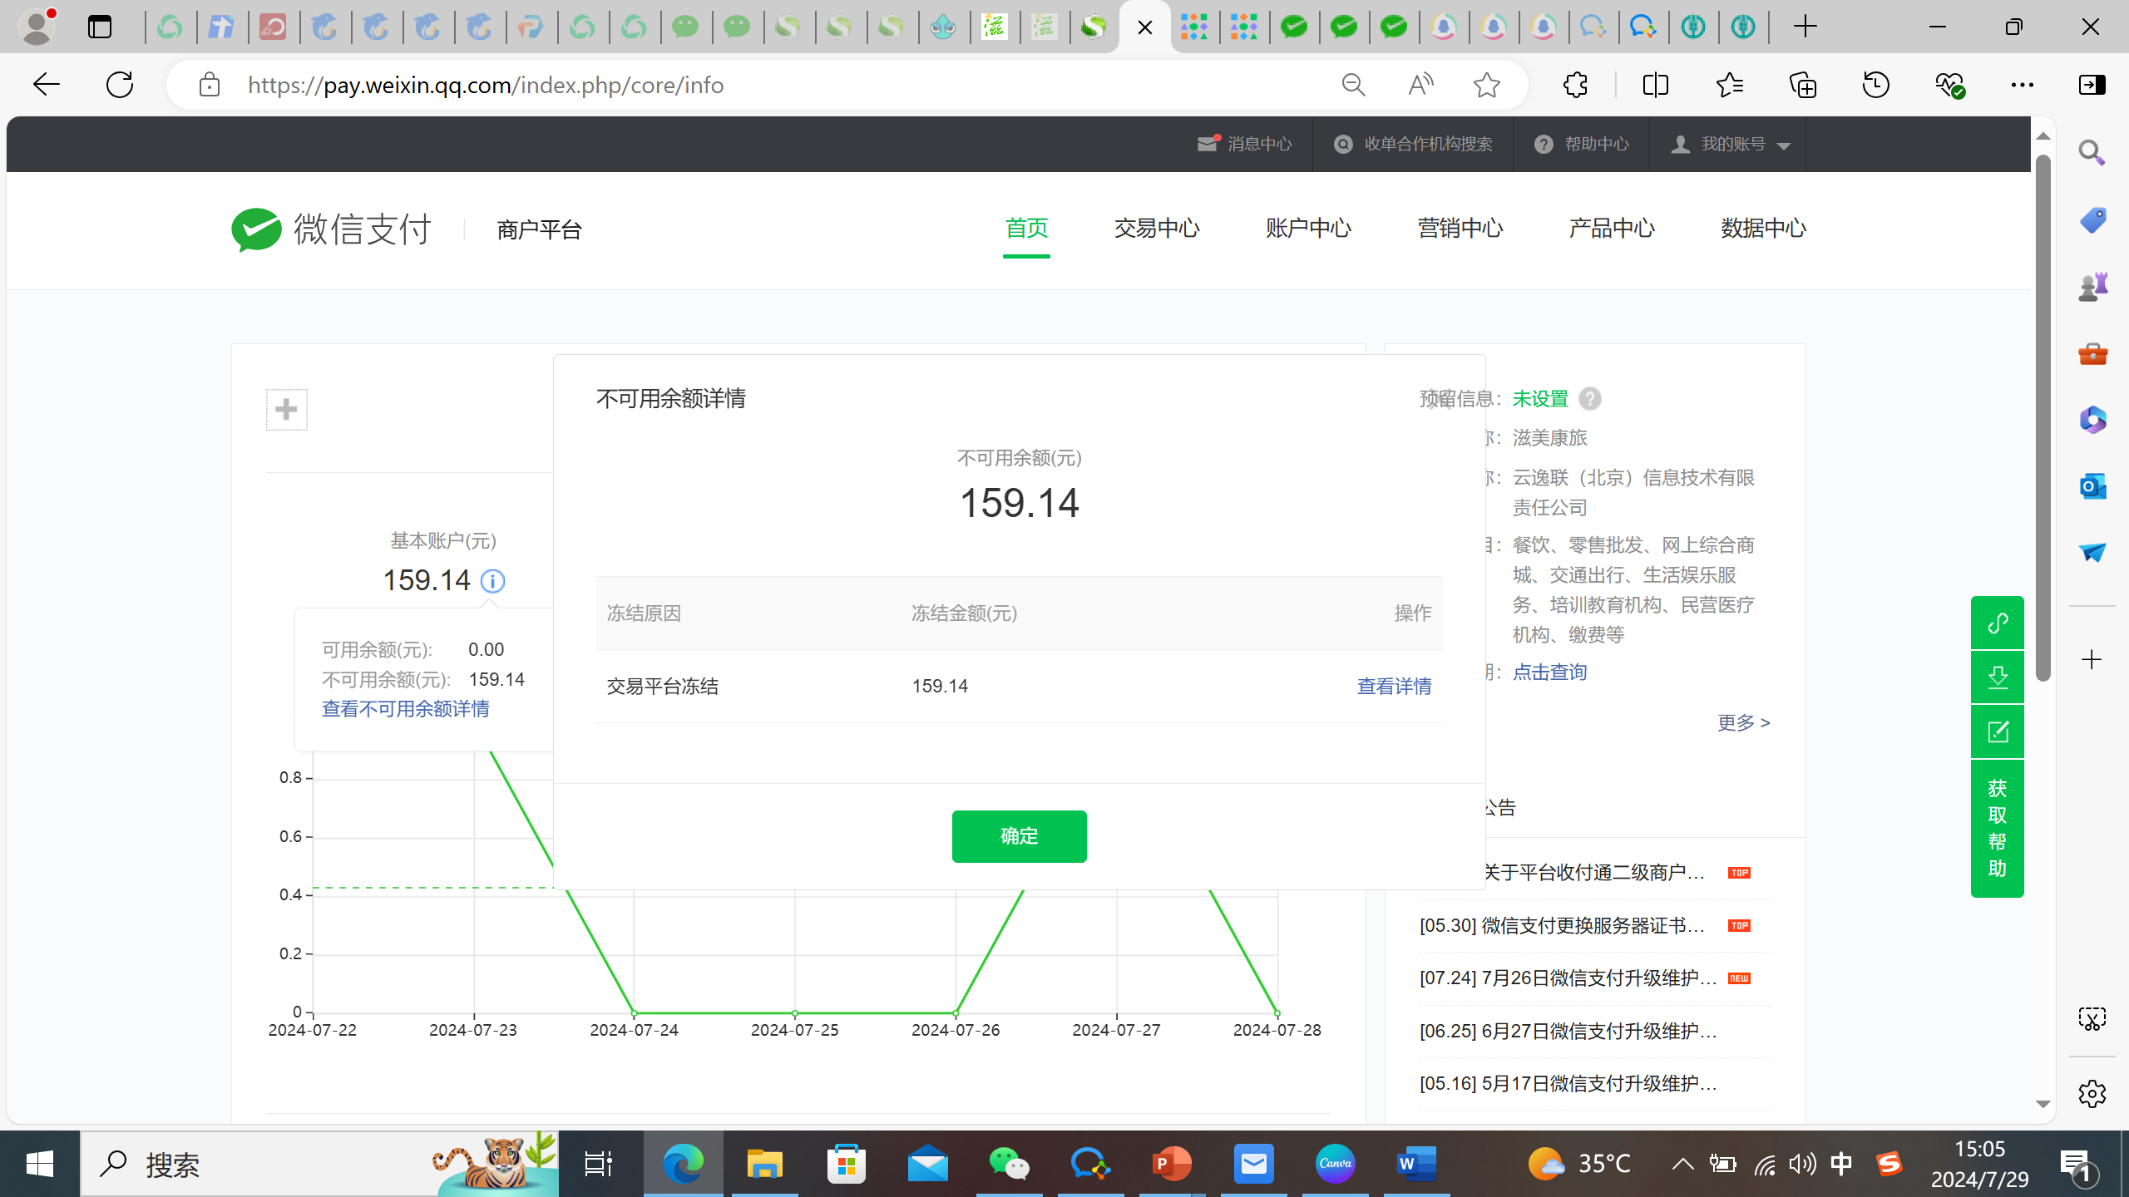This screenshot has width=2129, height=1197.
Task: Open Microsoft 365 Copilot from Edge sidebar
Action: [x=2092, y=421]
